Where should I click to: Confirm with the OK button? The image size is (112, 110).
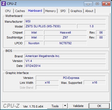(99, 106)
